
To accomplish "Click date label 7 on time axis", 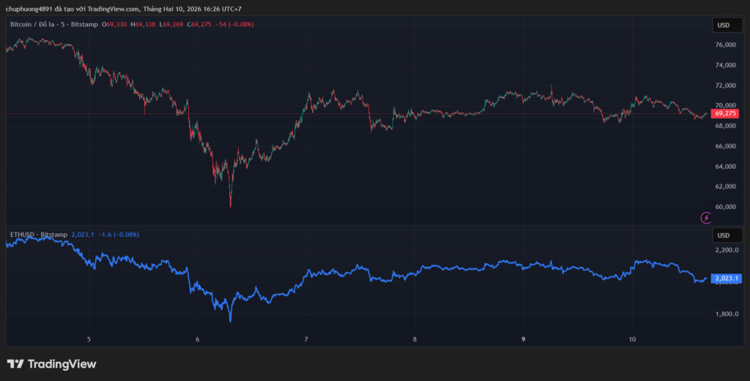I will pyautogui.click(x=306, y=339).
